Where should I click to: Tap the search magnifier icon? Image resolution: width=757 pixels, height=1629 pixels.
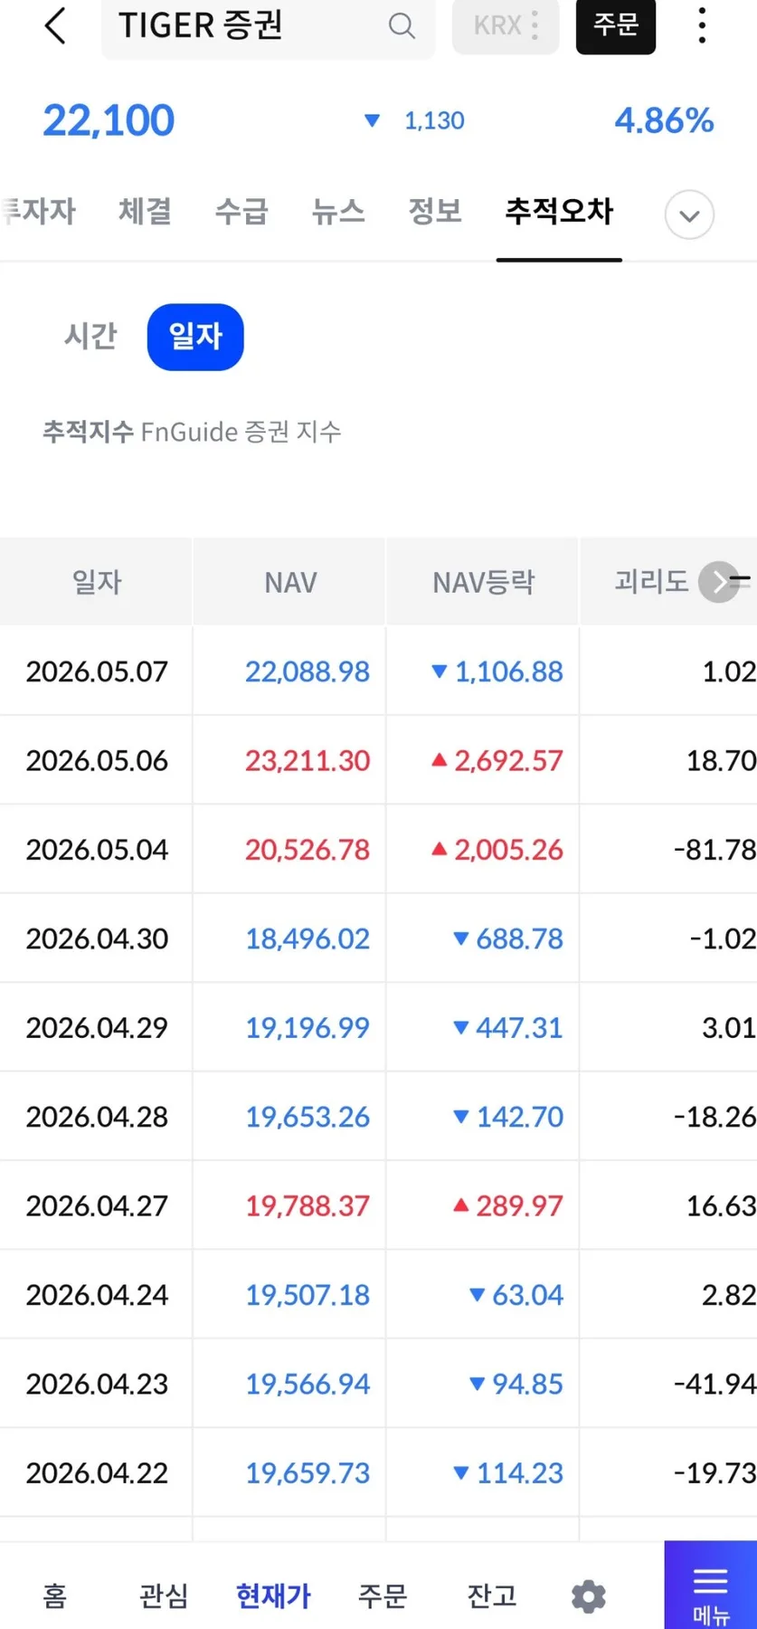coord(402,26)
